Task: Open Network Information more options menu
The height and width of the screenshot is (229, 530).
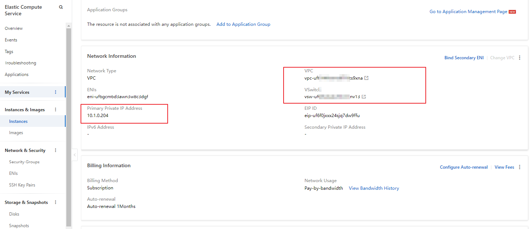Action: 520,58
